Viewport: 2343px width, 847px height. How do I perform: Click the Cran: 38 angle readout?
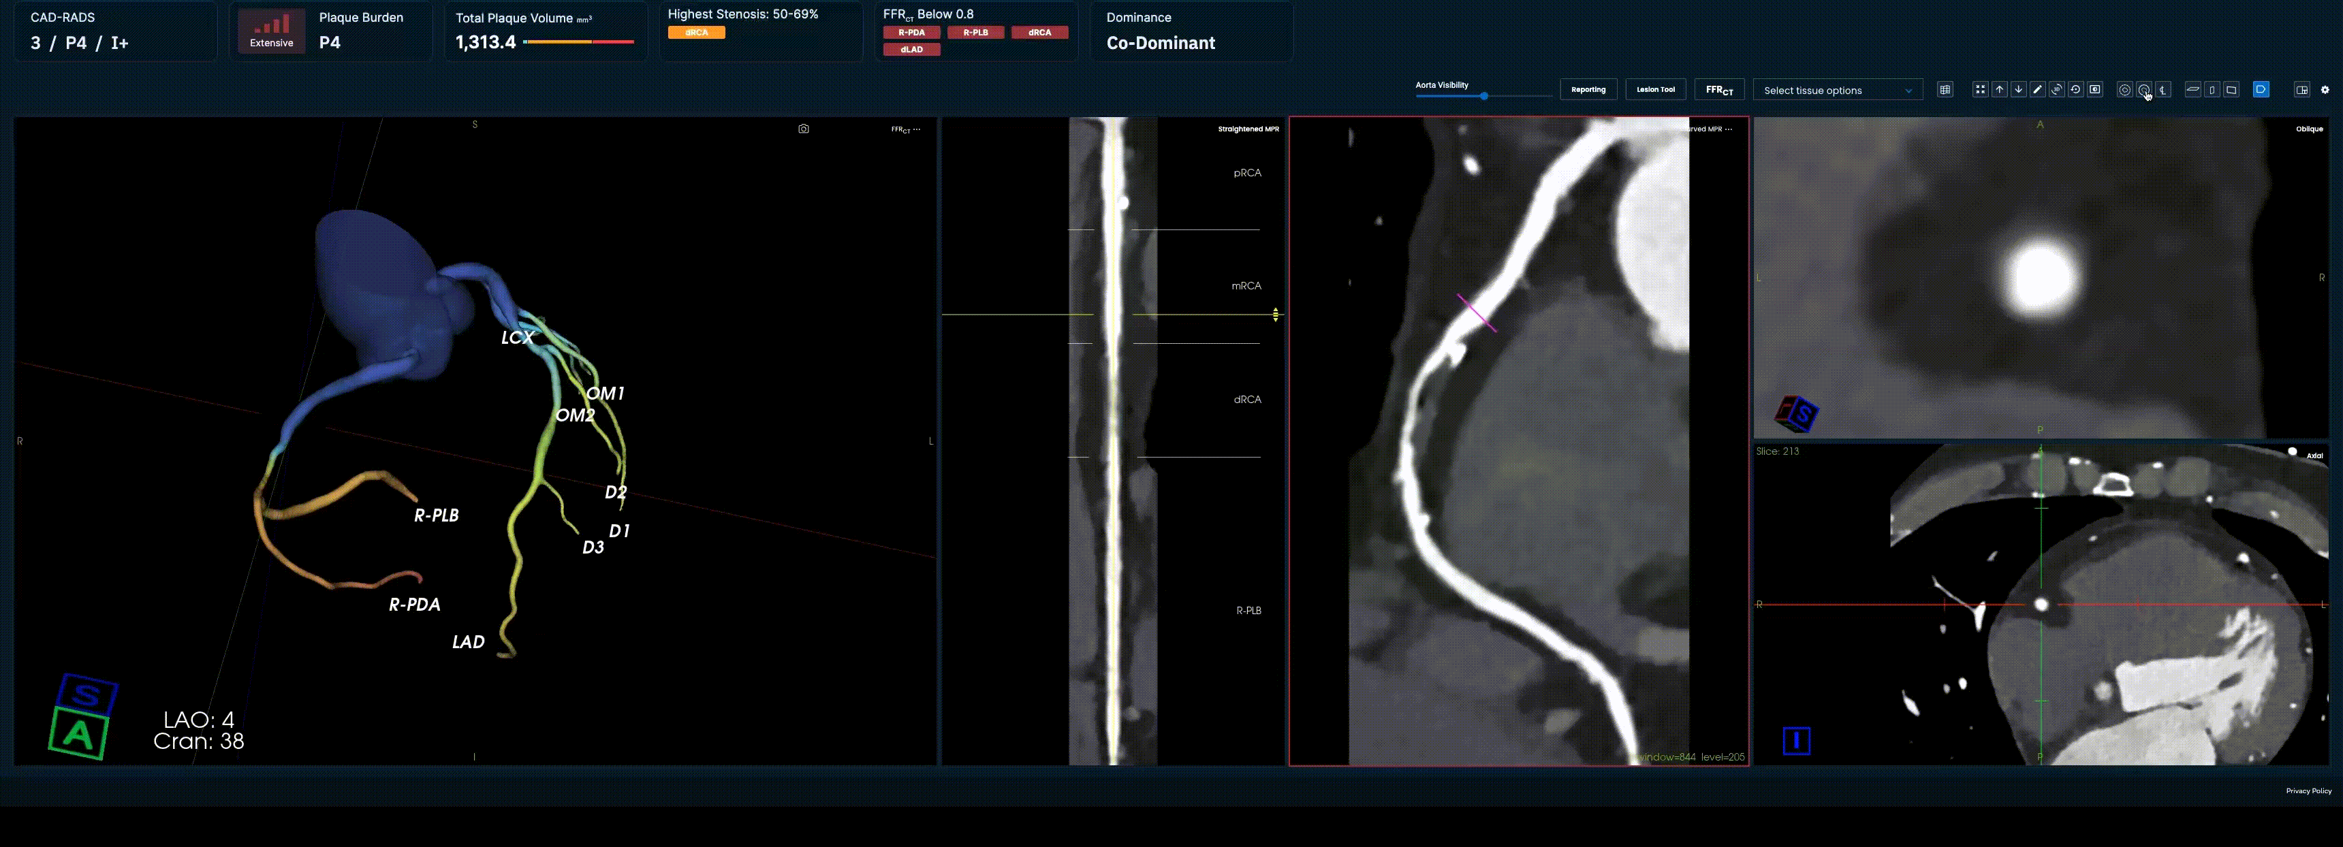pyautogui.click(x=198, y=741)
